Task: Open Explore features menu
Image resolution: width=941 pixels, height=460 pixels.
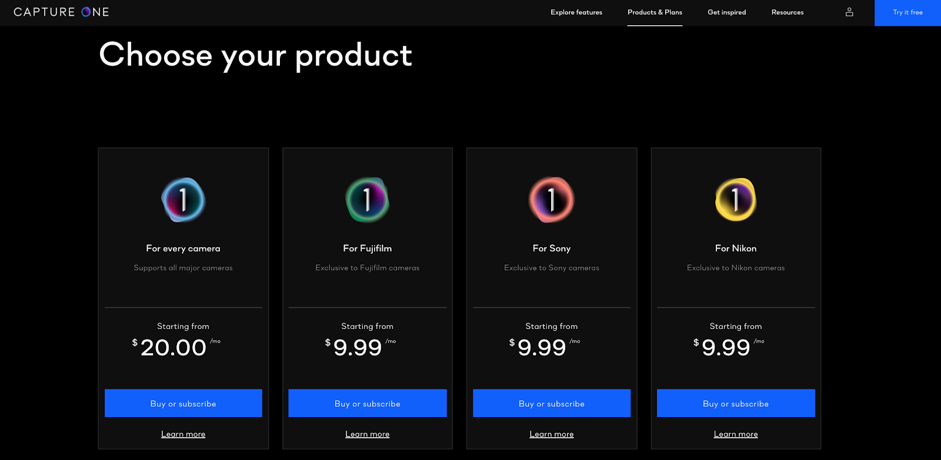Action: pyautogui.click(x=576, y=12)
